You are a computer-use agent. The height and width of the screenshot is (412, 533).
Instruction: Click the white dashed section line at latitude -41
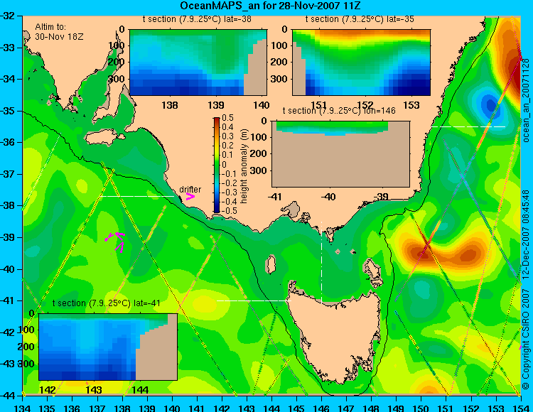point(254,300)
